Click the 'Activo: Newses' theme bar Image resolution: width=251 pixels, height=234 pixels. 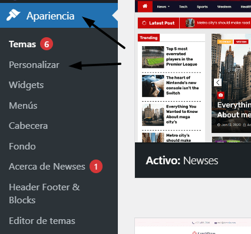click(x=193, y=160)
